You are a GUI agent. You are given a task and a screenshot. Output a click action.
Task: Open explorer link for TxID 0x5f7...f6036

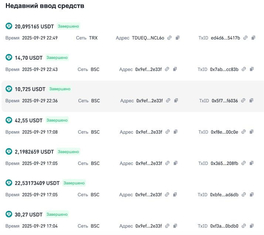pyautogui.click(x=243, y=100)
